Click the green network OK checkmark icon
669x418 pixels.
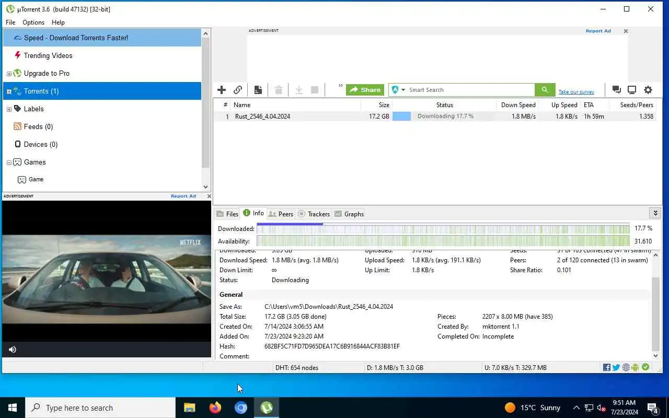[645, 367]
